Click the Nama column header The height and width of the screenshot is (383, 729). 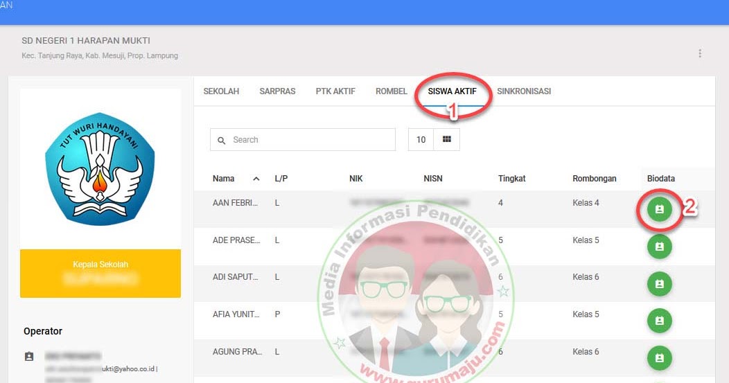click(x=224, y=179)
